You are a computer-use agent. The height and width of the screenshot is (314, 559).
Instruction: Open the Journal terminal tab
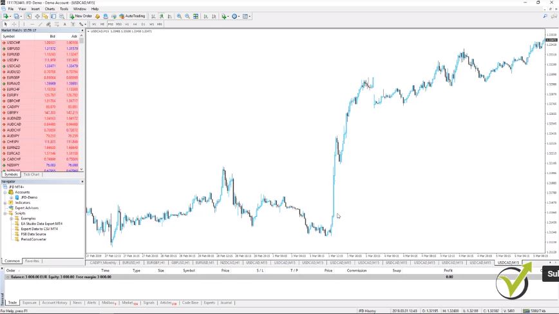(x=226, y=302)
